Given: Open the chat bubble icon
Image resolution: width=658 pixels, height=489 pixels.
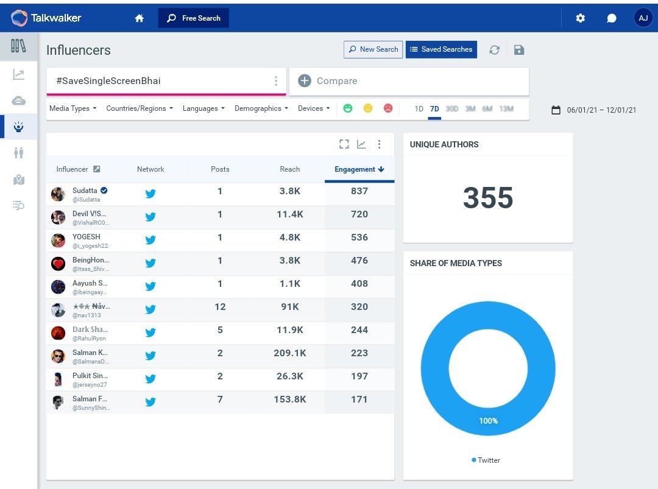Looking at the screenshot, I should tap(612, 18).
